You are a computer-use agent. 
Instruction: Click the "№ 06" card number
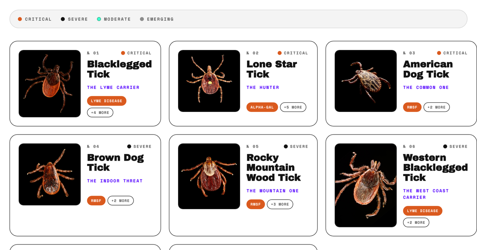pos(409,146)
